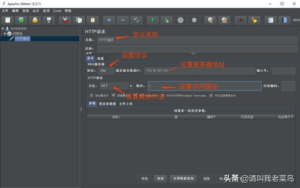This screenshot has height=188, width=300.
Task: Click the Paste clipboard icon
Action: pyautogui.click(x=93, y=20)
